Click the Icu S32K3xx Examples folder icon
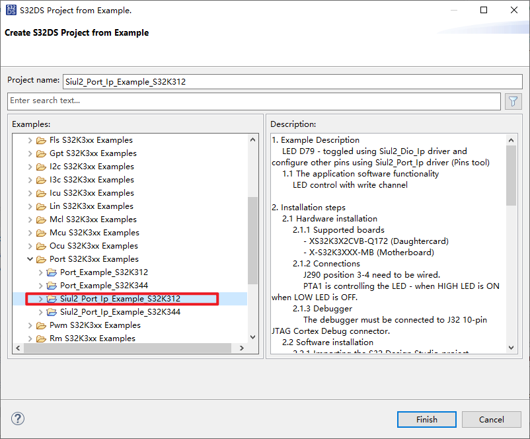Screen dimensions: 530x439 point(41,193)
